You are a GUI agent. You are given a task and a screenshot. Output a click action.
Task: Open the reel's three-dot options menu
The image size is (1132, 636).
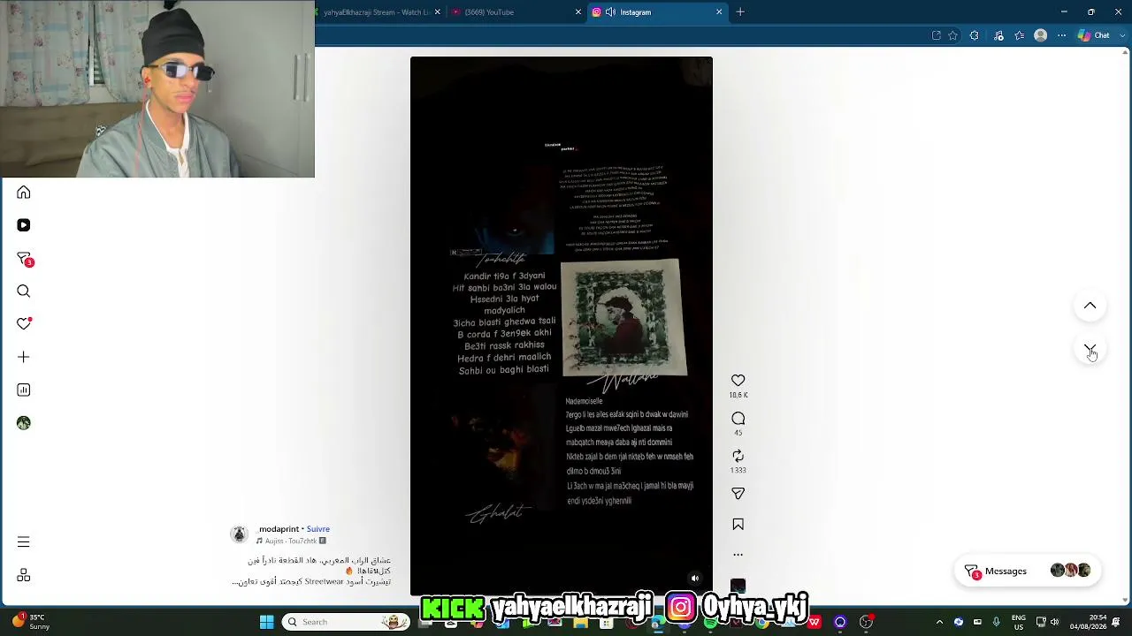tap(738, 555)
